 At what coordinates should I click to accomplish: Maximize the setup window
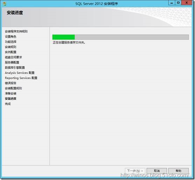click(x=178, y=3)
